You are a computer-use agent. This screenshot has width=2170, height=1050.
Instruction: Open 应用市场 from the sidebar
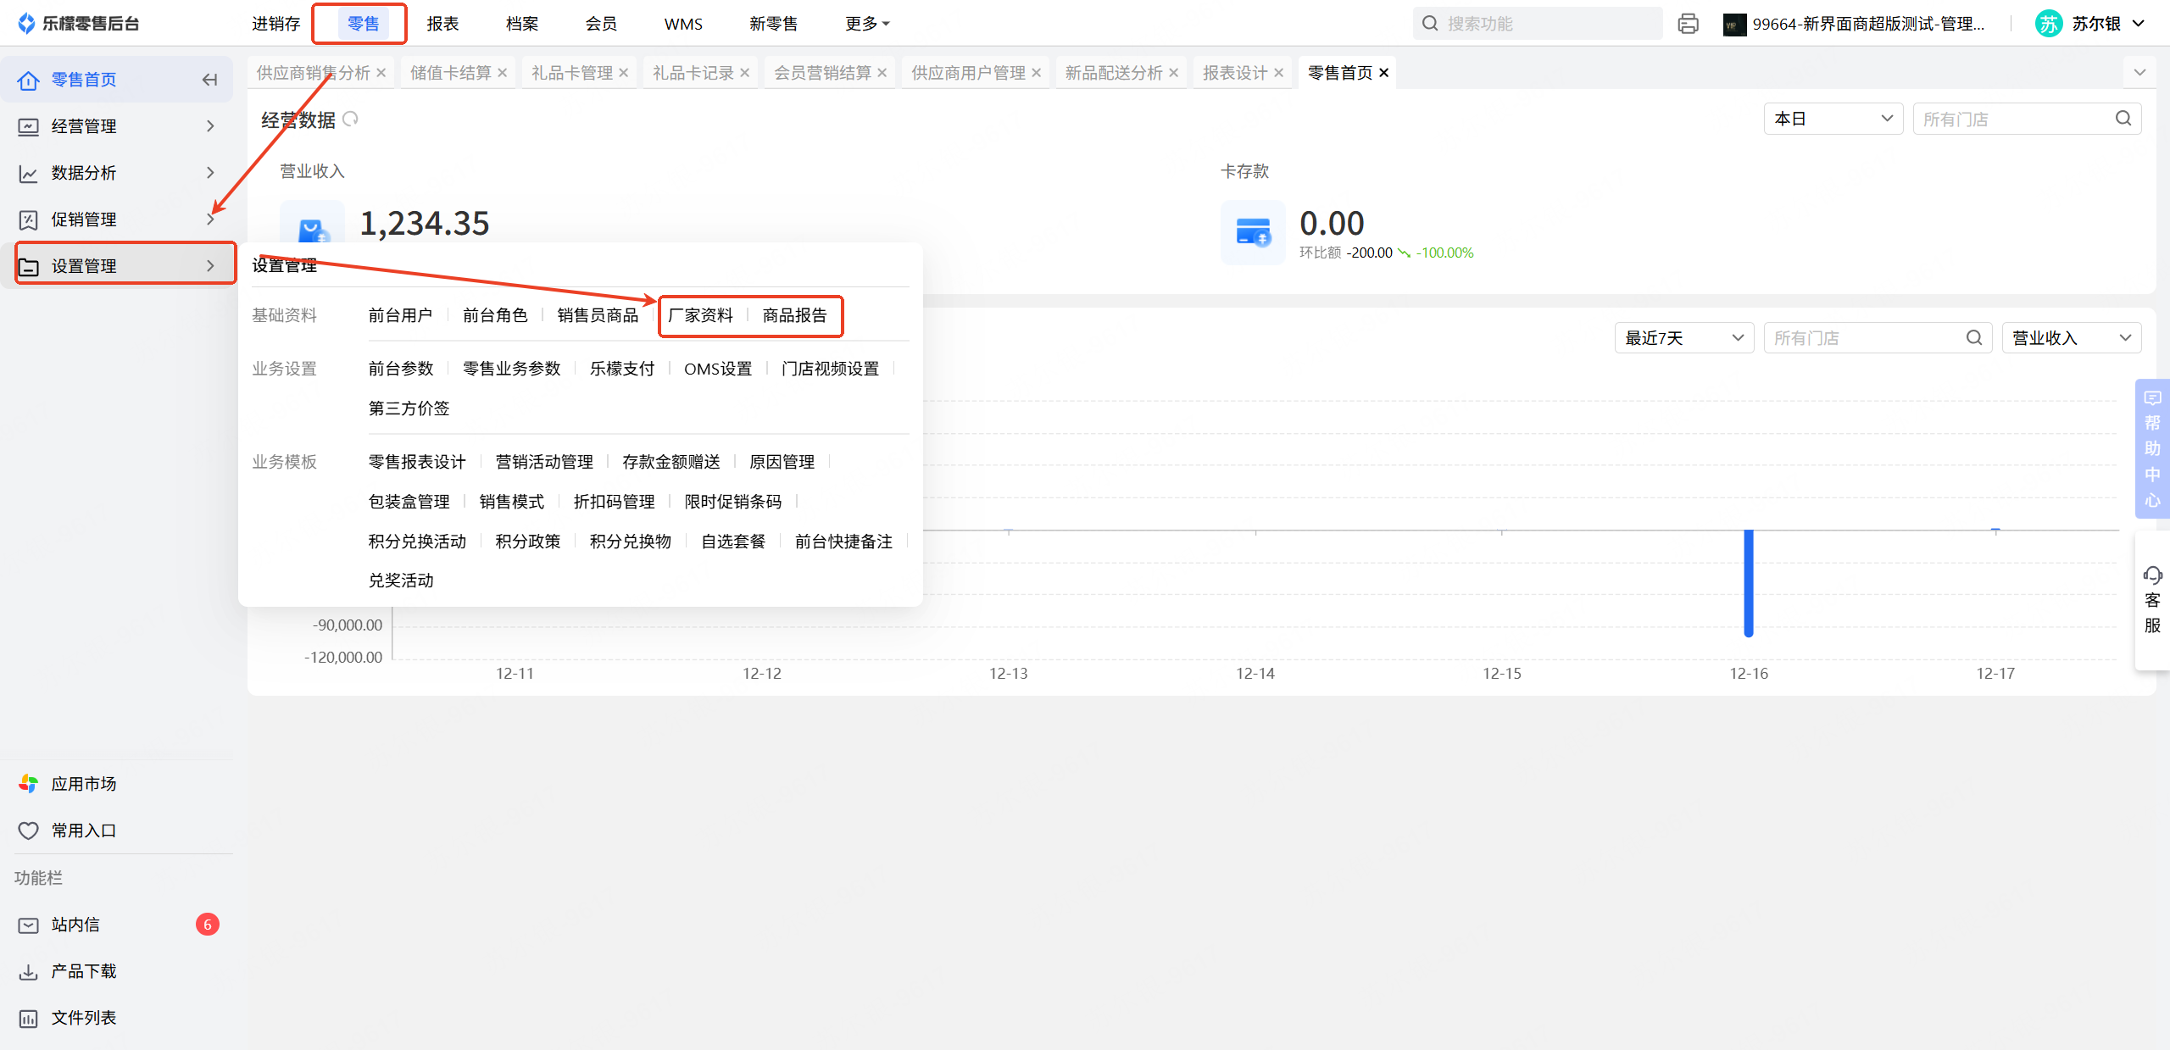(x=83, y=784)
